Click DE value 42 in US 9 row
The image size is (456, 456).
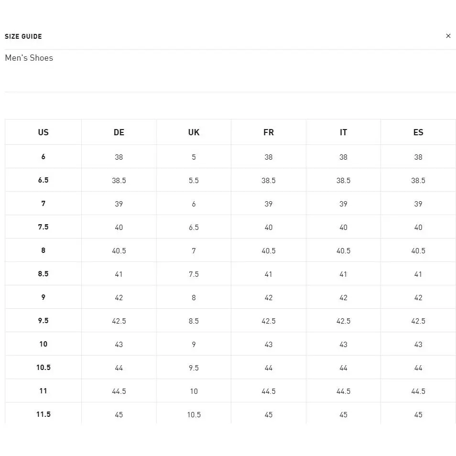coord(119,298)
